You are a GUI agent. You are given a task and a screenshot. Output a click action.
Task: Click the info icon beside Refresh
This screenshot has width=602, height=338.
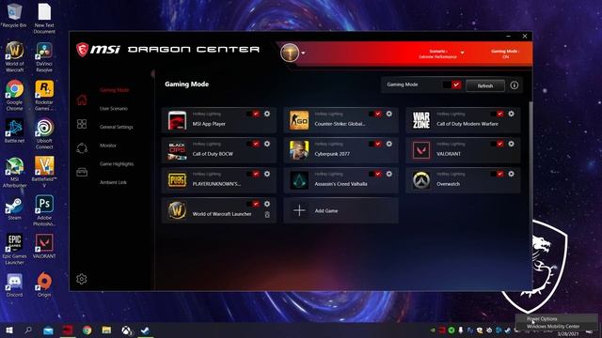click(x=515, y=85)
